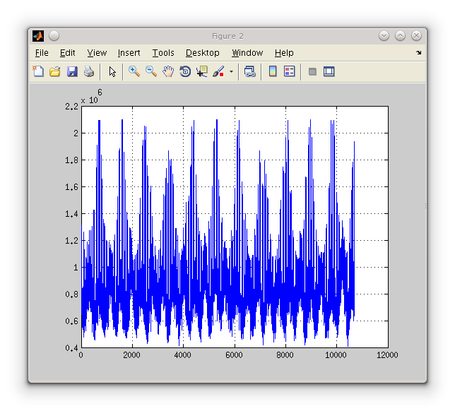This screenshot has height=411, width=455.
Task: Click the round button beside MATLAB logo
Action: 54,36
